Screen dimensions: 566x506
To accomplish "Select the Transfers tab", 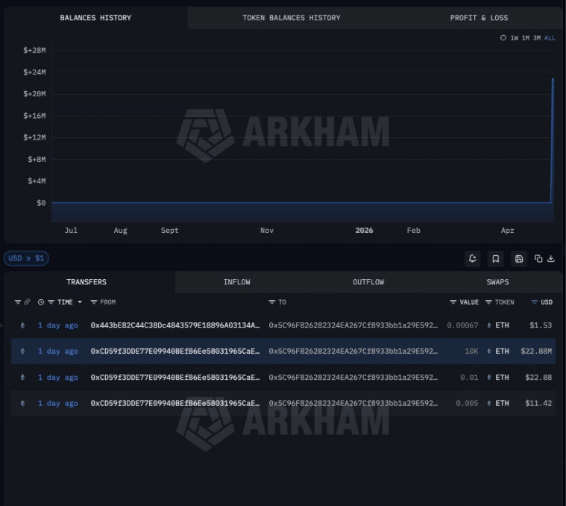I will coord(87,282).
